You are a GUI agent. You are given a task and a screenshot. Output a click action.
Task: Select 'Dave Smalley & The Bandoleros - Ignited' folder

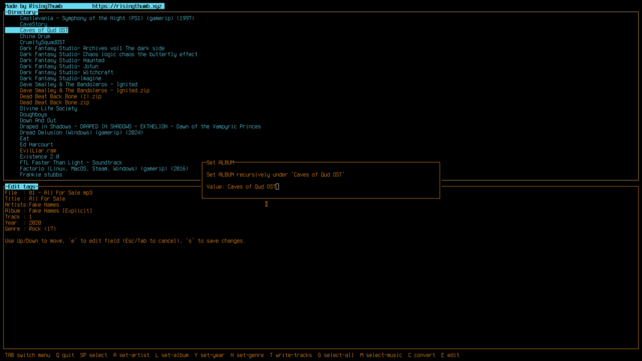click(x=79, y=84)
